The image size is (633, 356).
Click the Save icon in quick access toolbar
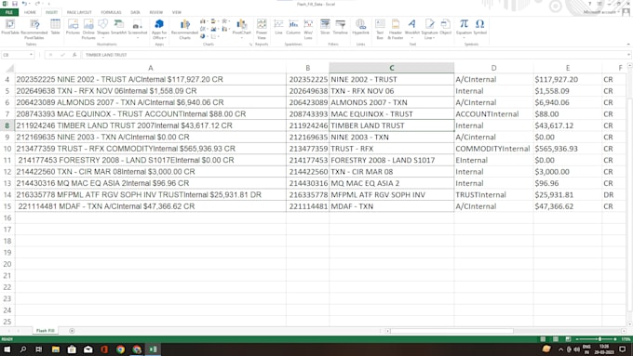pos(15,4)
